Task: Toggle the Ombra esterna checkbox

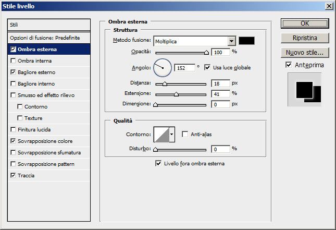Action: pos(13,50)
